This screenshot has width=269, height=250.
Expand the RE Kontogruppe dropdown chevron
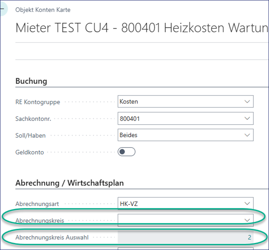pyautogui.click(x=246, y=102)
